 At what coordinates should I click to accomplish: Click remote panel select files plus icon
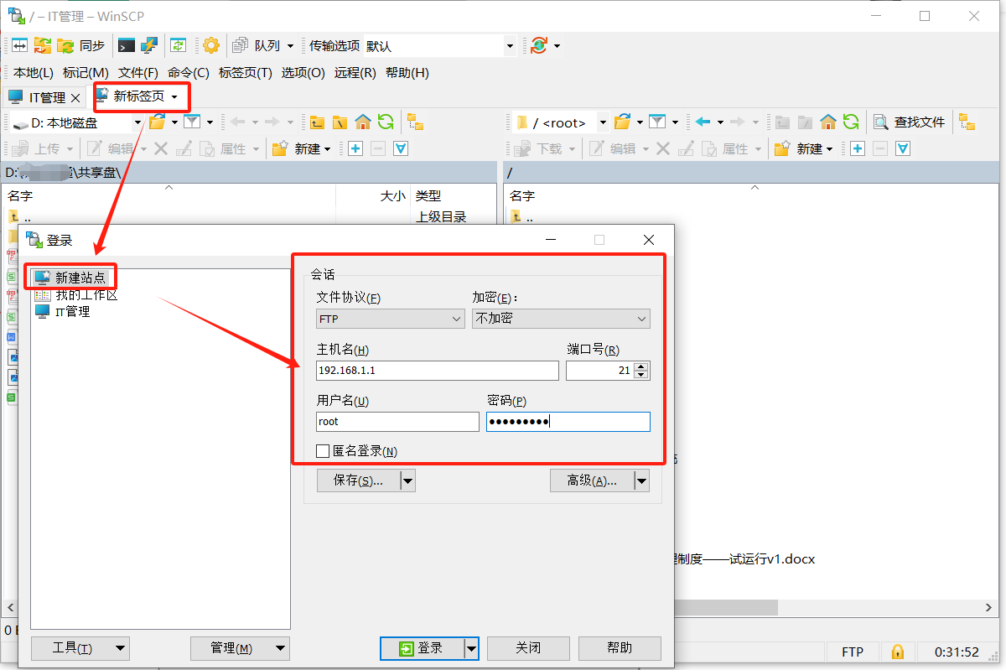(x=857, y=148)
